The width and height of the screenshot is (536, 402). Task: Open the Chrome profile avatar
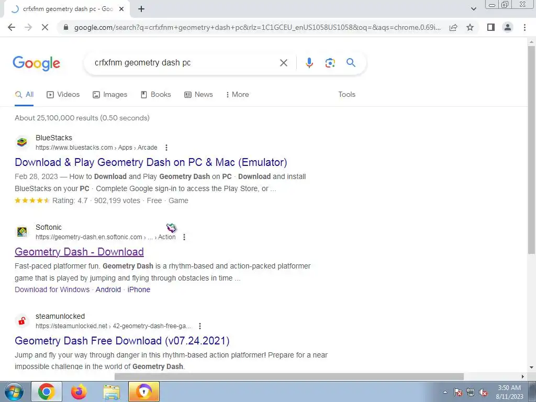pyautogui.click(x=508, y=27)
